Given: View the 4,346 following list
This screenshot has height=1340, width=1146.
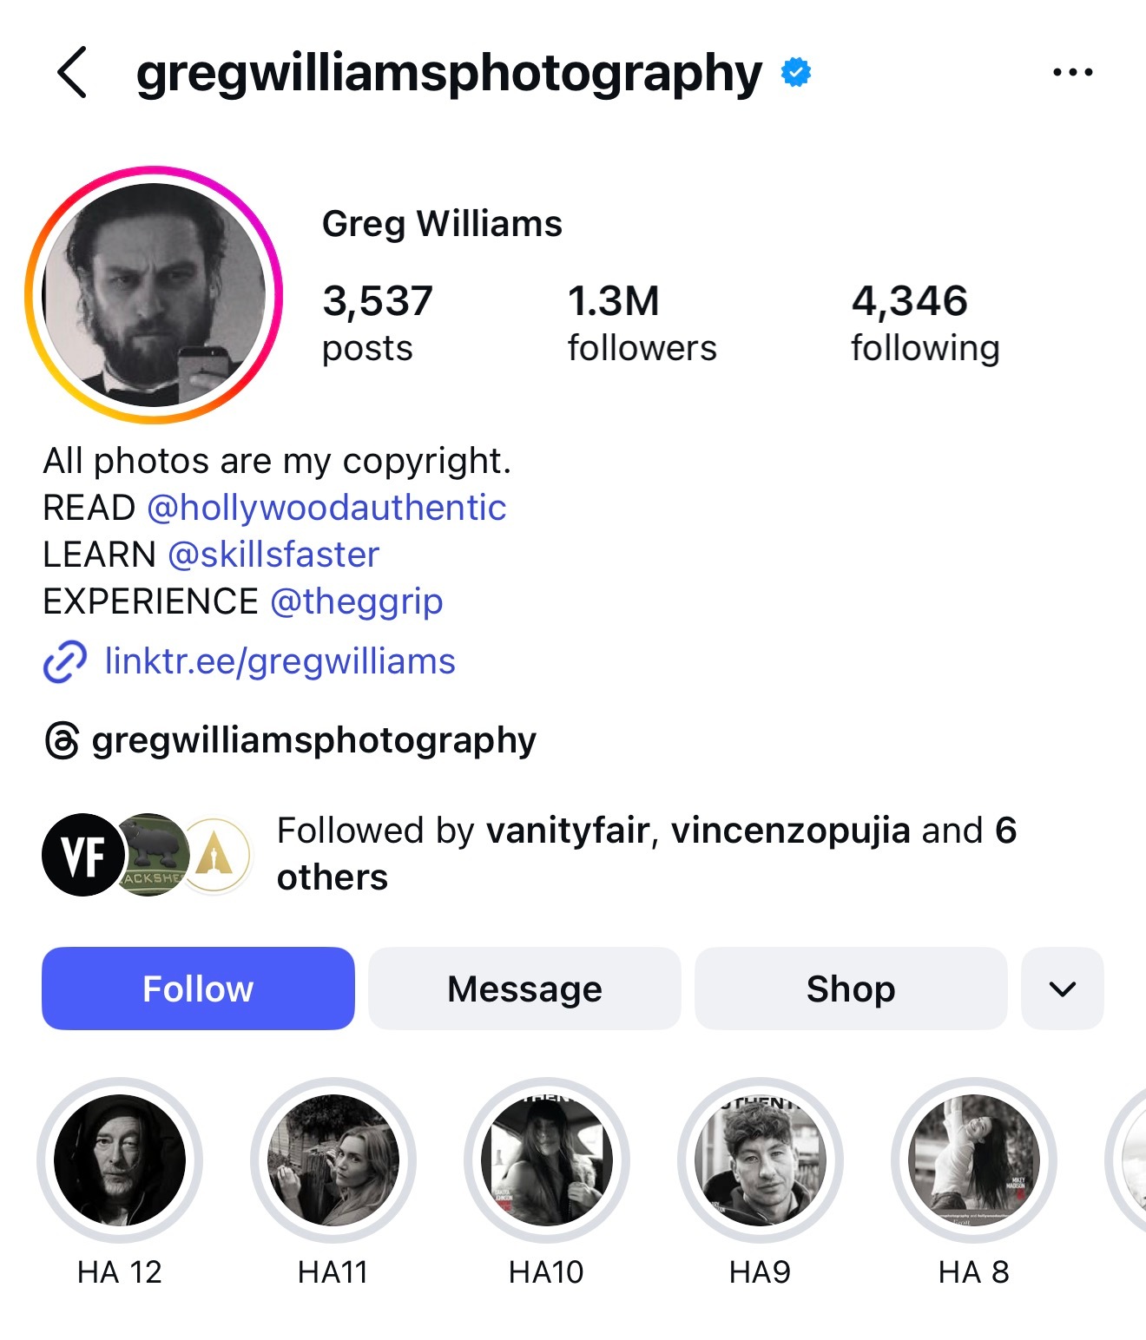Looking at the screenshot, I should point(925,323).
